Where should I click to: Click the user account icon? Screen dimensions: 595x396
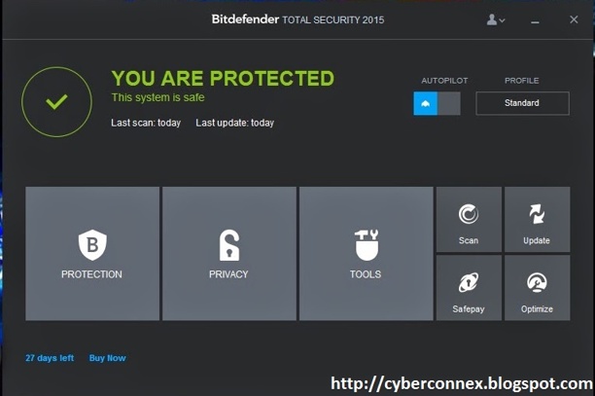coord(492,19)
